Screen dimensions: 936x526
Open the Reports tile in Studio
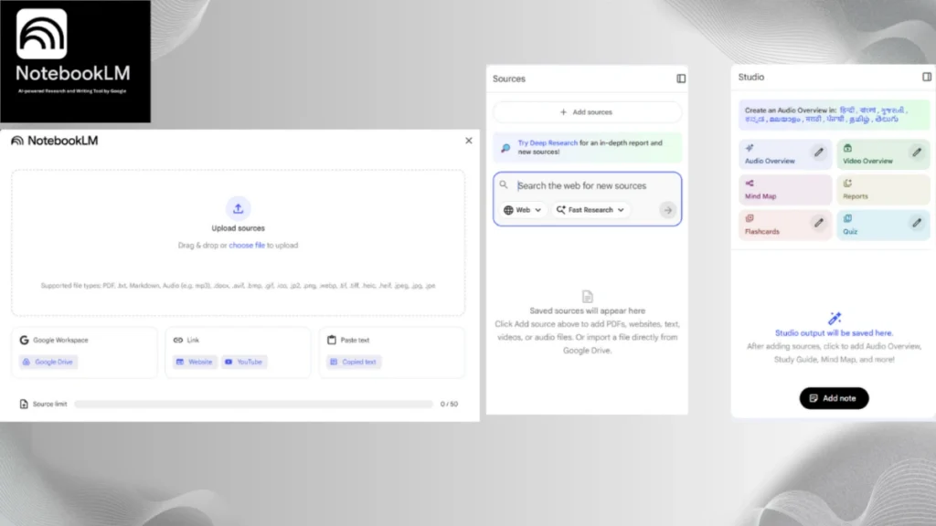tap(881, 190)
